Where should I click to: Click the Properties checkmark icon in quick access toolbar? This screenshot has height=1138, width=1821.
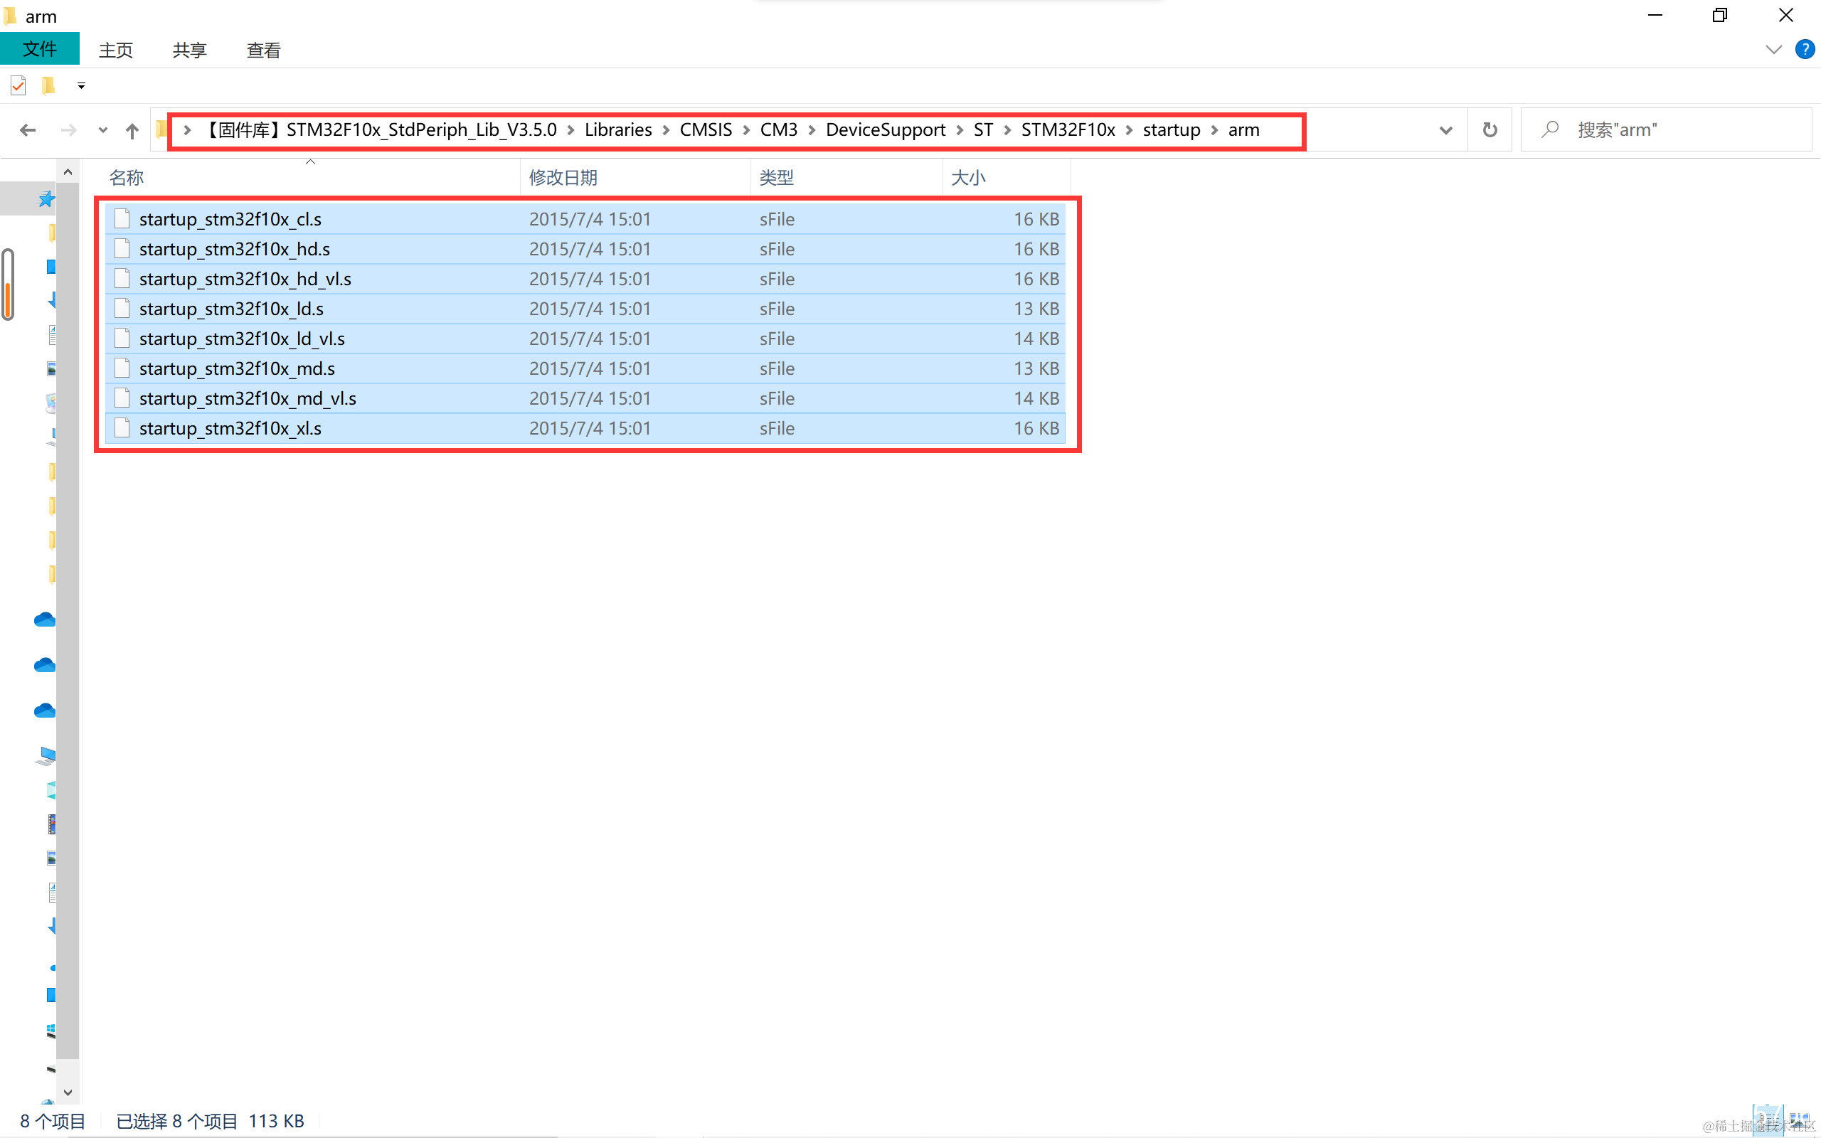click(x=18, y=86)
